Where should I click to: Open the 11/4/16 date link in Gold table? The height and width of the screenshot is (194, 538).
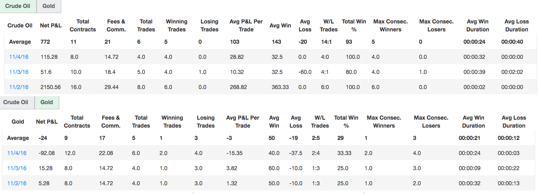[x=17, y=153]
